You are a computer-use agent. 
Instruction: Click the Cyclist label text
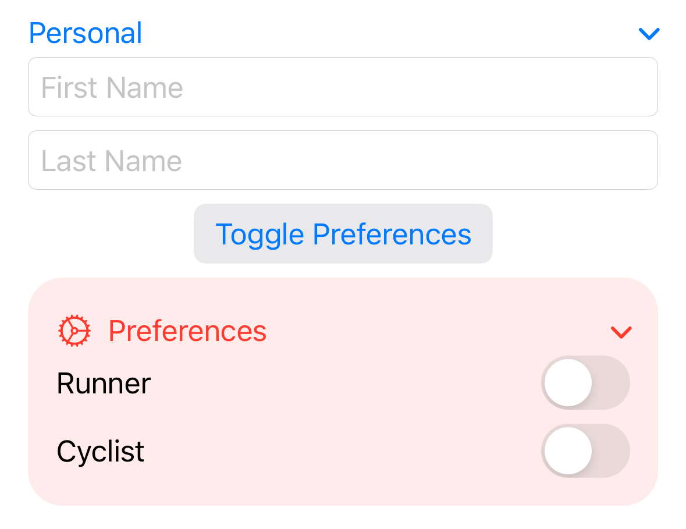pyautogui.click(x=100, y=452)
